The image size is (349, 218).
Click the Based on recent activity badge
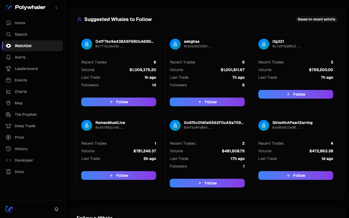tap(317, 19)
